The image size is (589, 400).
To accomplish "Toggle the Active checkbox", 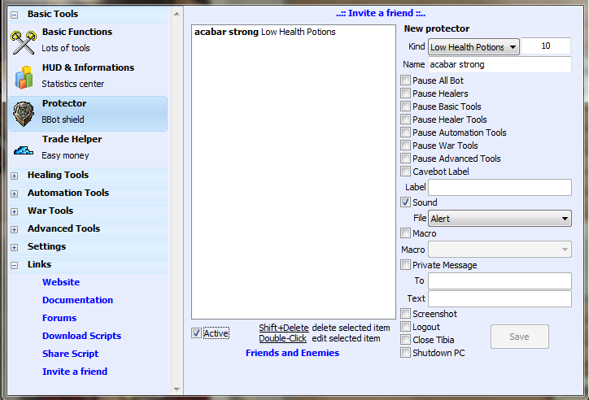I will [196, 333].
